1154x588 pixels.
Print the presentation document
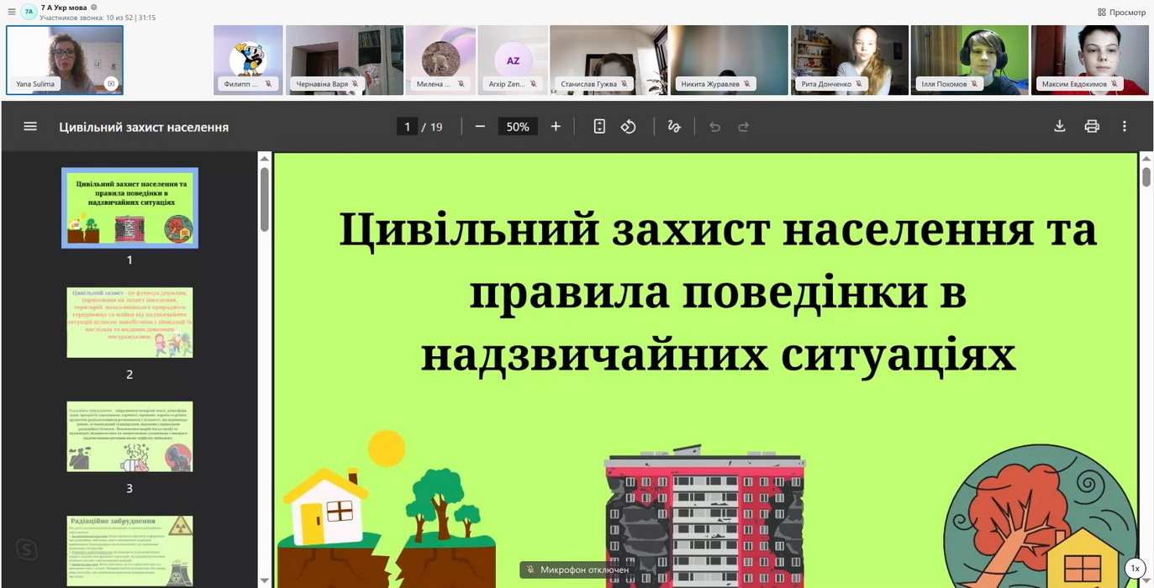click(x=1092, y=127)
